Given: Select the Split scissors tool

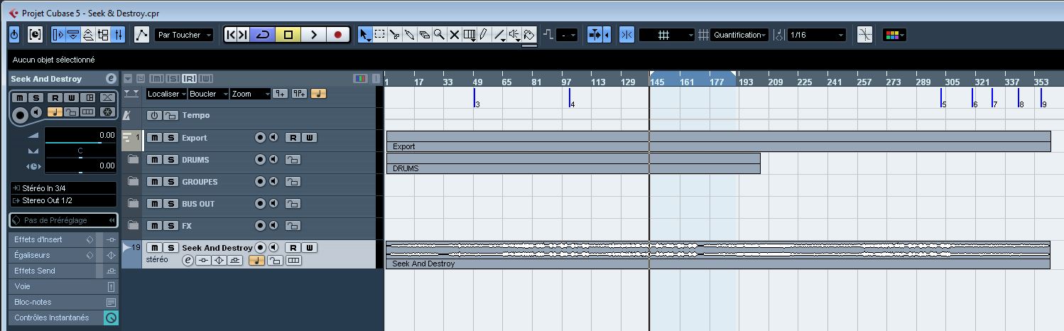Looking at the screenshot, I should (395, 35).
